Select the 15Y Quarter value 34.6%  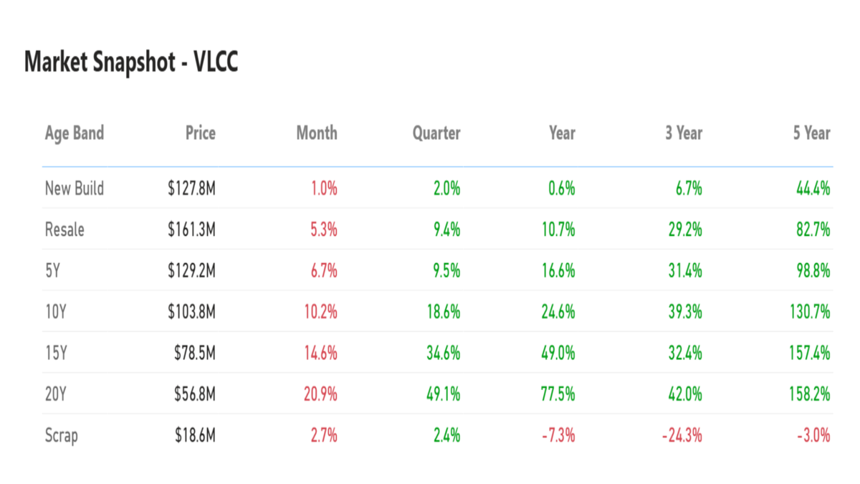(x=443, y=353)
